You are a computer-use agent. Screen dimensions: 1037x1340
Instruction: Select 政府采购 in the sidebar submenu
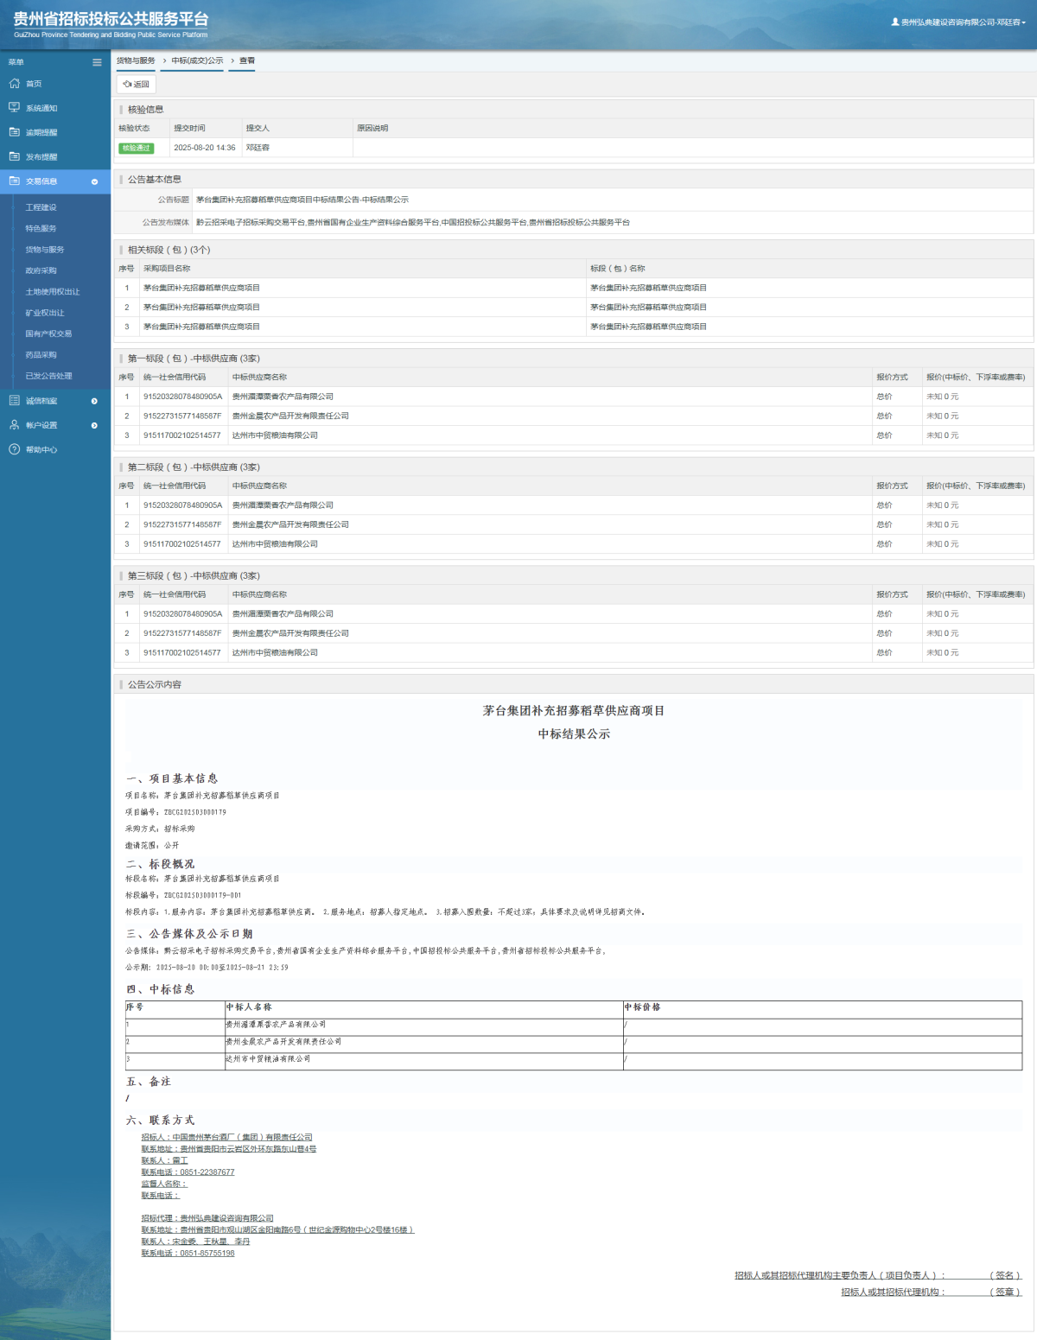point(41,270)
